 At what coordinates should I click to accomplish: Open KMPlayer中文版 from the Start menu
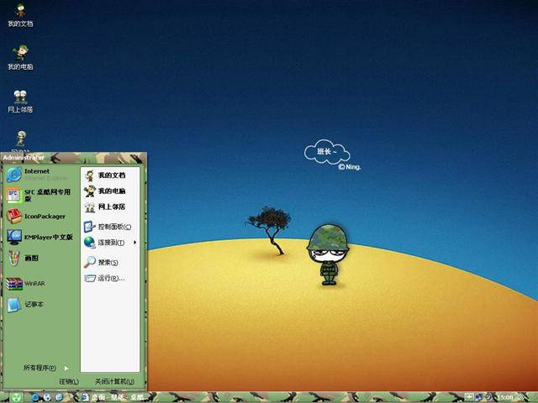point(40,237)
